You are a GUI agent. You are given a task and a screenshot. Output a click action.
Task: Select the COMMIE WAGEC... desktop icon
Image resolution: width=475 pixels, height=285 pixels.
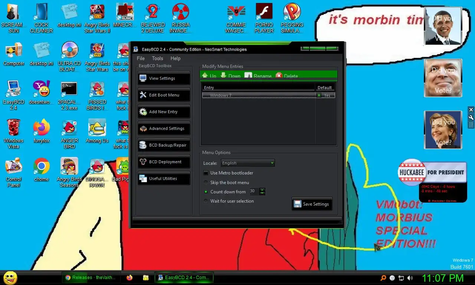tap(236, 18)
